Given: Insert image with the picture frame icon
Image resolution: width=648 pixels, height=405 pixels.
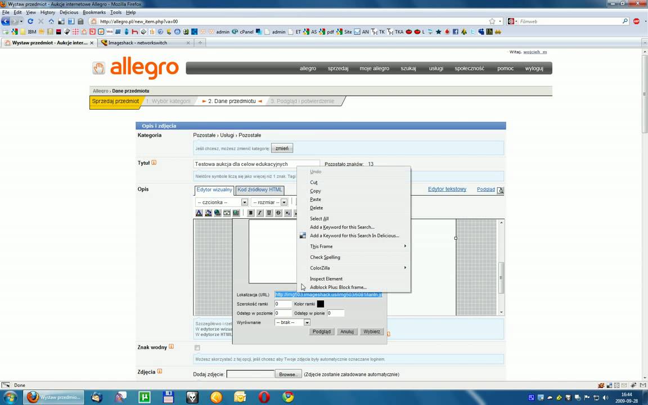Looking at the screenshot, I should point(227,213).
